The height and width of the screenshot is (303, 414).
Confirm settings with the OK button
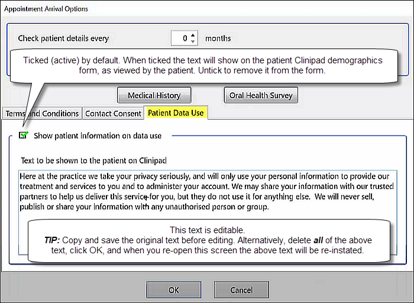coord(174,290)
